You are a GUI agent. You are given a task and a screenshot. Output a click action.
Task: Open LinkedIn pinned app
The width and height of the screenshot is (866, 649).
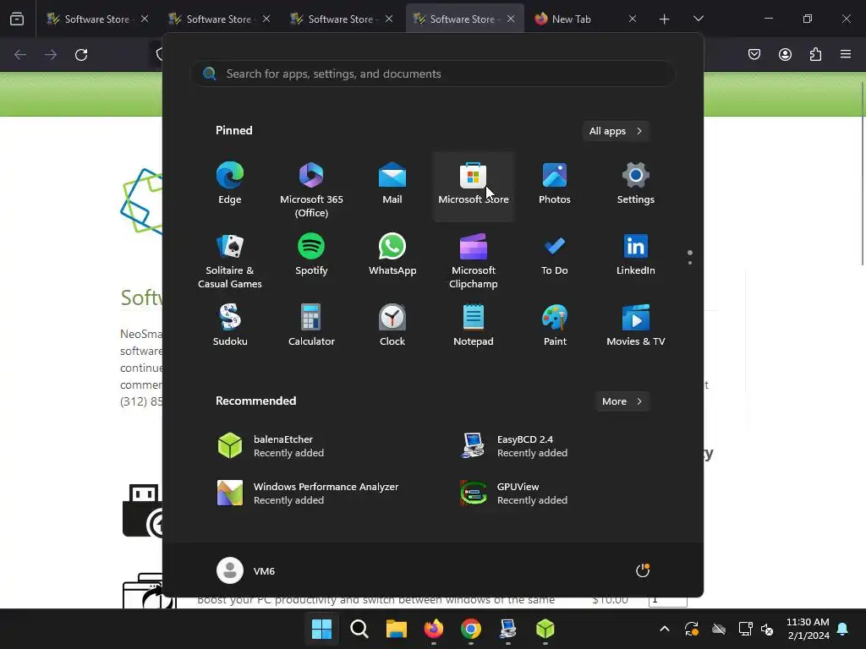click(636, 255)
